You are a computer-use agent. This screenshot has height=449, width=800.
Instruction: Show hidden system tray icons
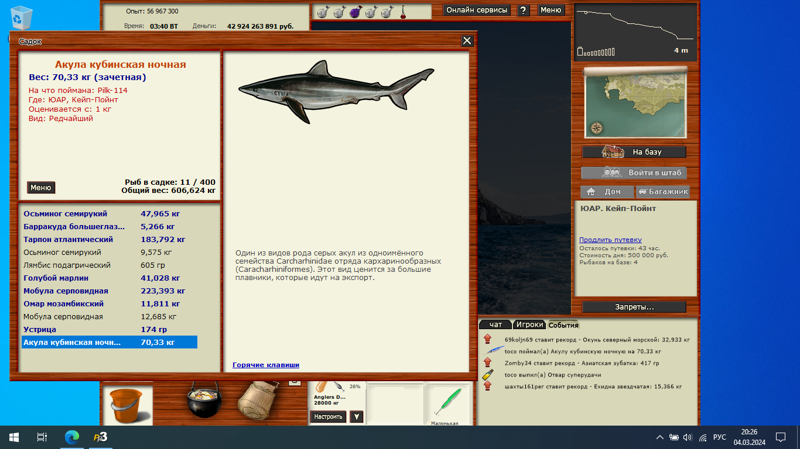click(660, 437)
